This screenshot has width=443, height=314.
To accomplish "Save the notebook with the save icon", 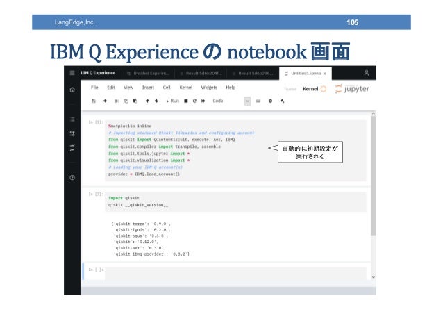I will pos(94,101).
